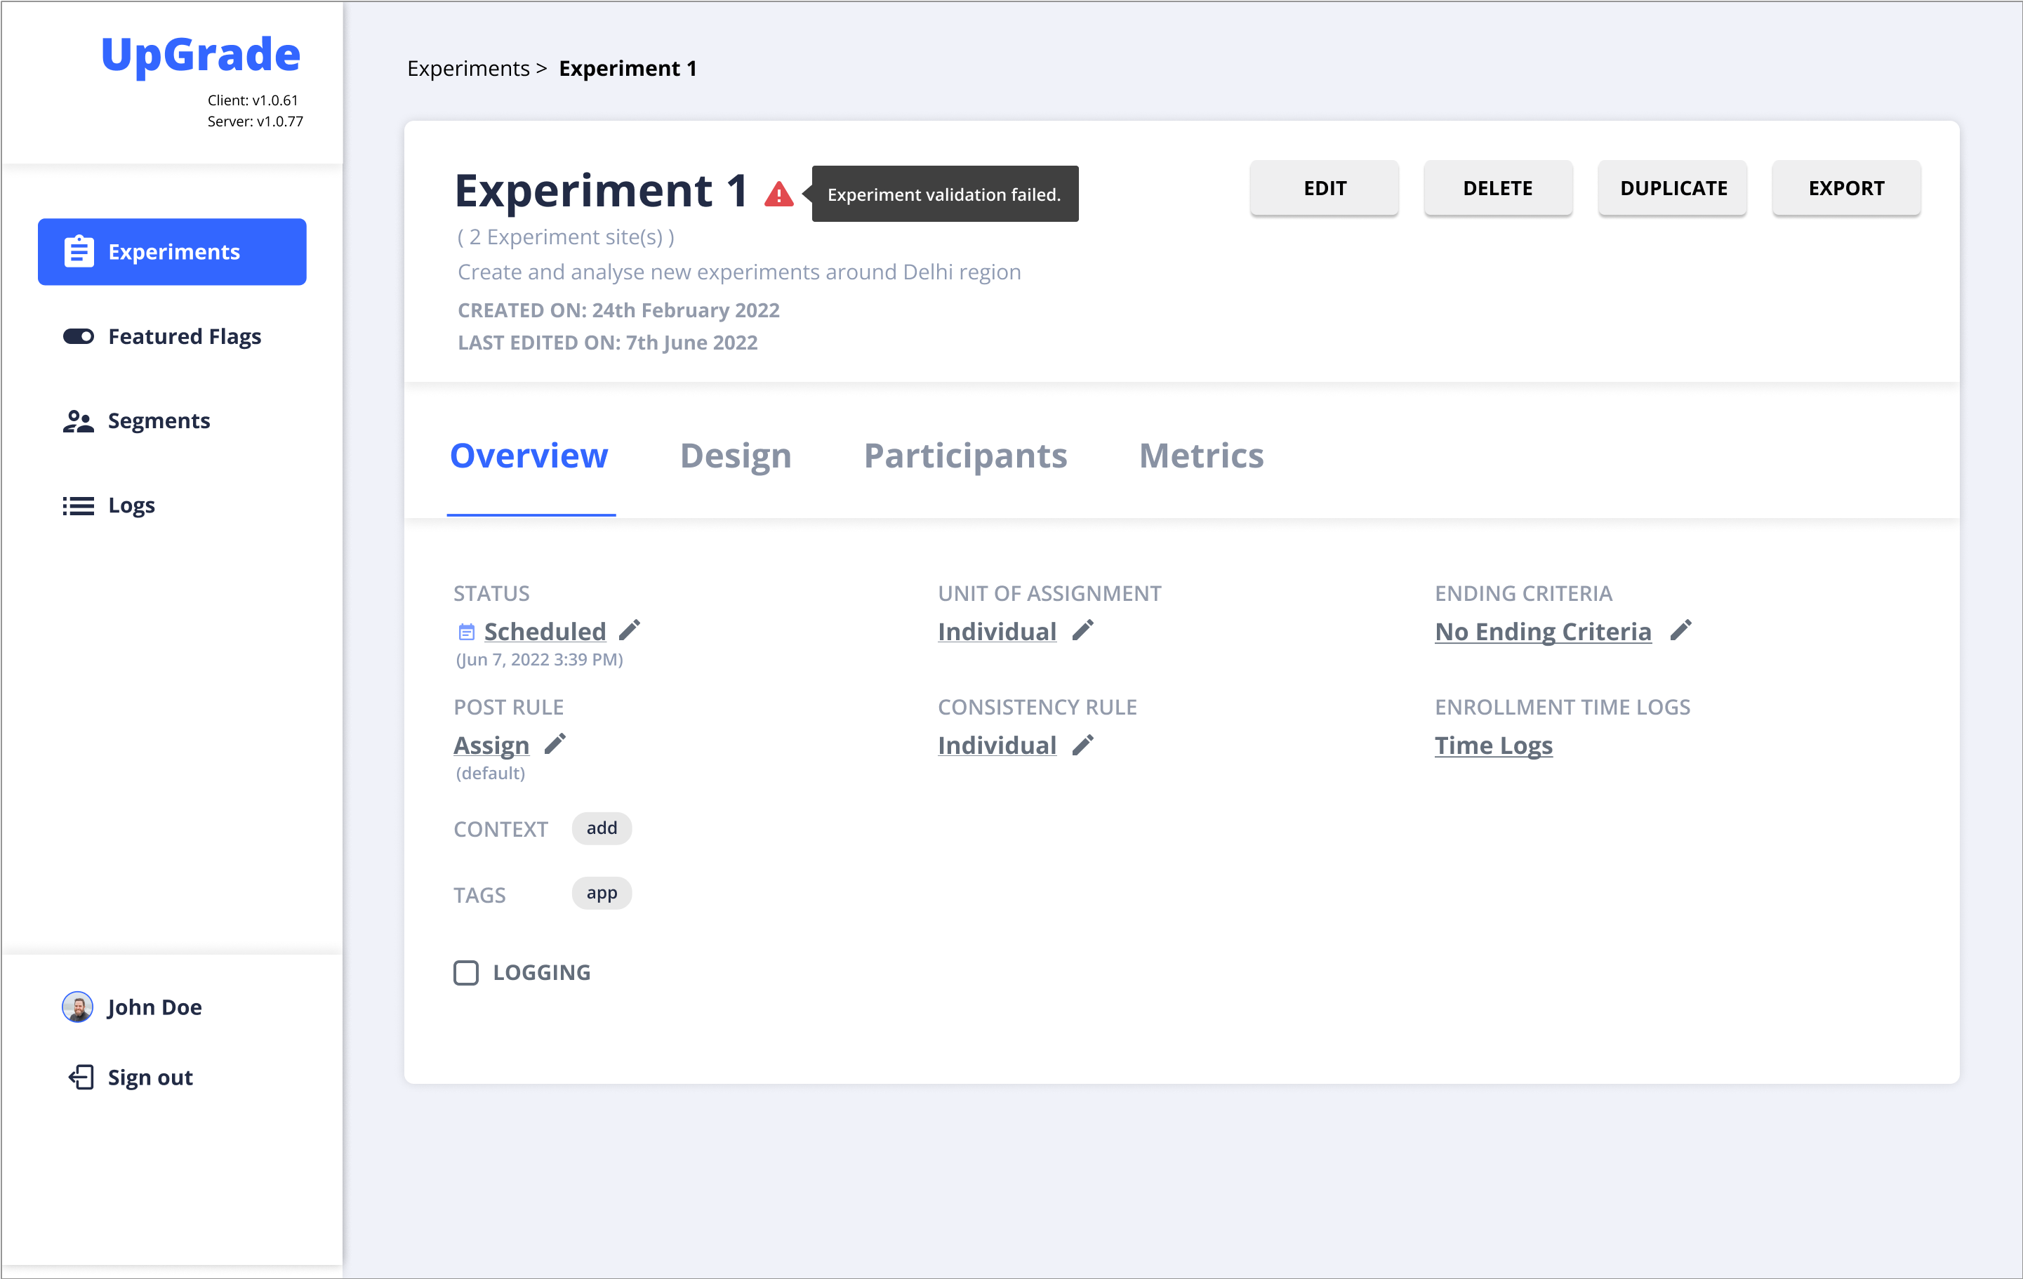Enable the LOGGING checkbox

(466, 972)
